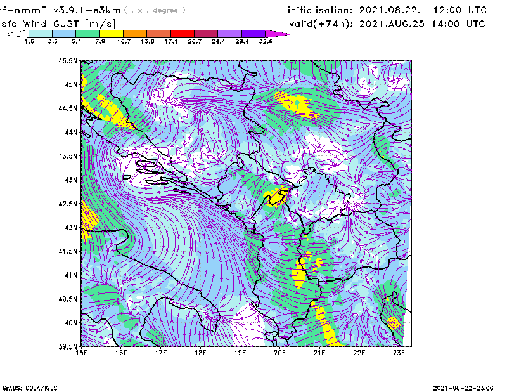Click the '45.5N' latitude label
507x392 pixels.
(68, 60)
